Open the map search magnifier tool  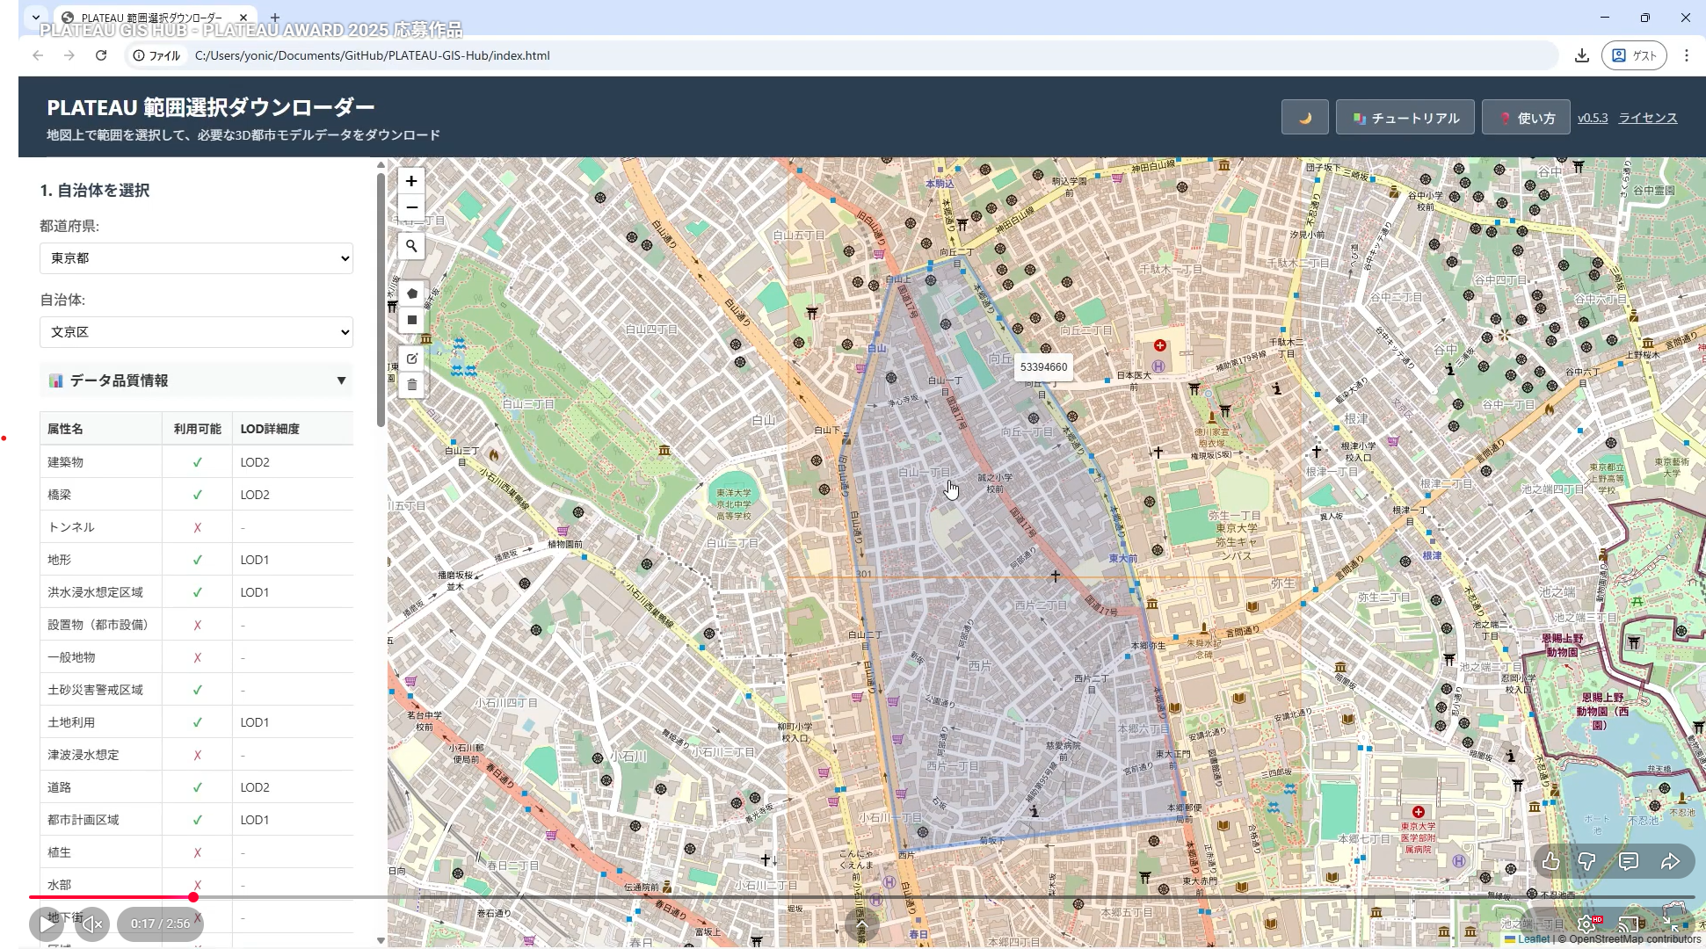coord(411,246)
